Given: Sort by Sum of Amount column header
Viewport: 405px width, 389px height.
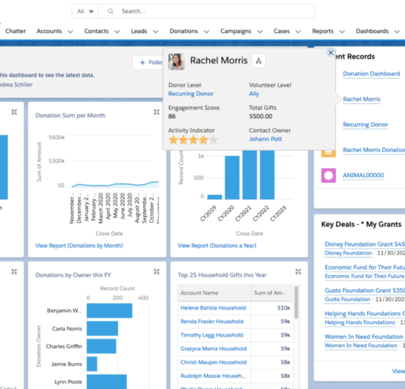Looking at the screenshot, I should tap(272, 293).
